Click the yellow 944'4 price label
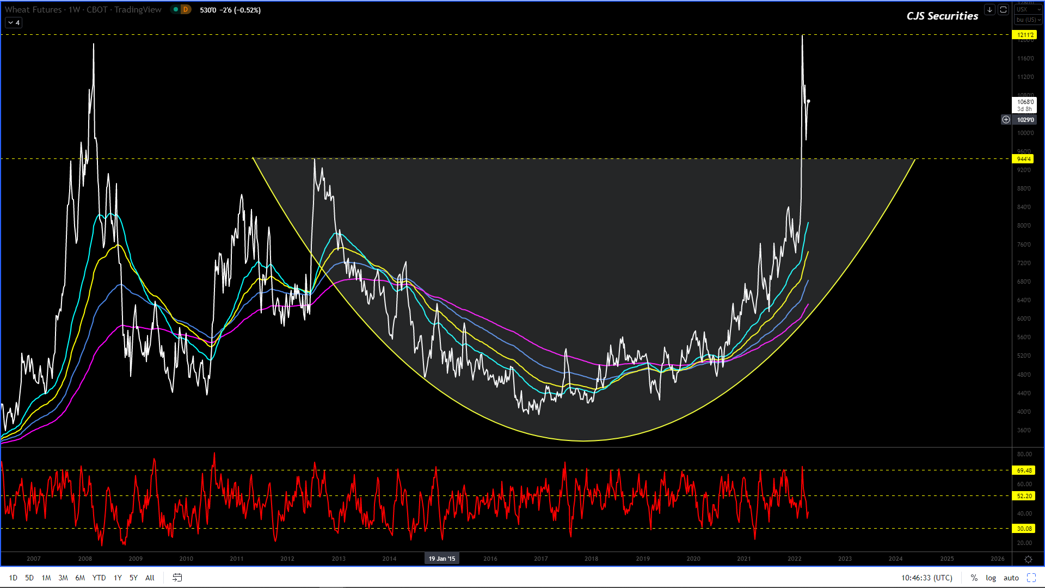 pyautogui.click(x=1023, y=159)
